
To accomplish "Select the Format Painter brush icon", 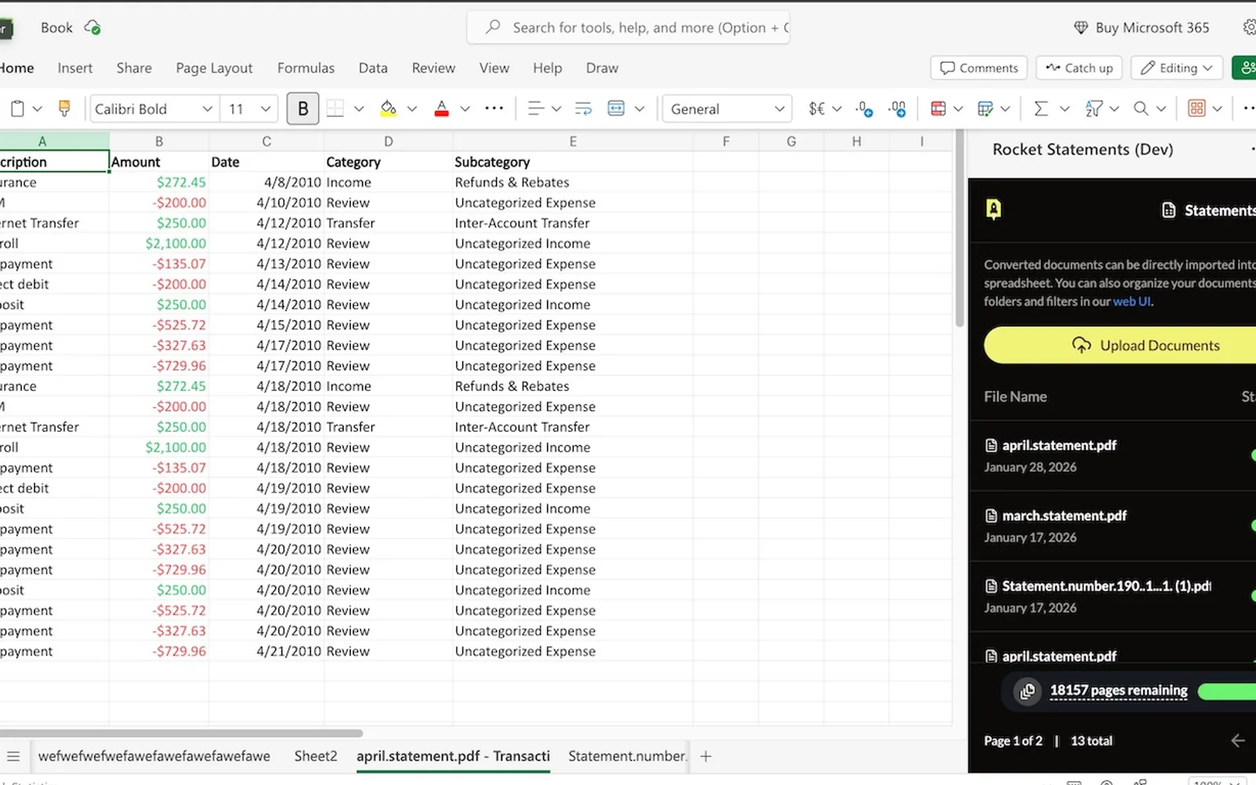I will point(64,108).
